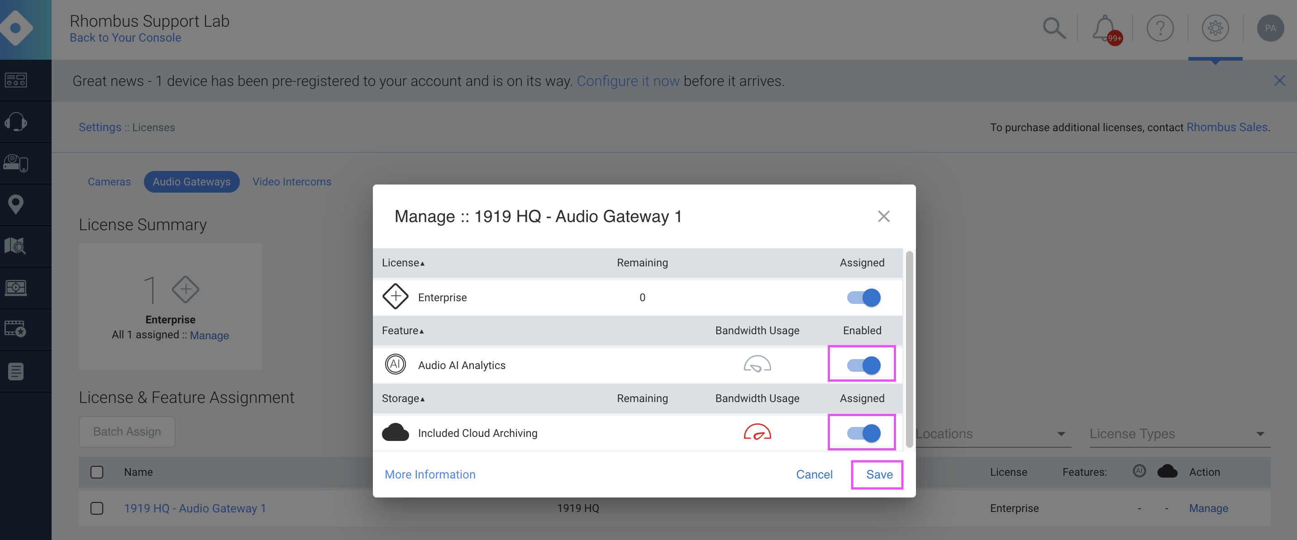Select the video wall sidebar icon
The height and width of the screenshot is (540, 1297).
[15, 288]
